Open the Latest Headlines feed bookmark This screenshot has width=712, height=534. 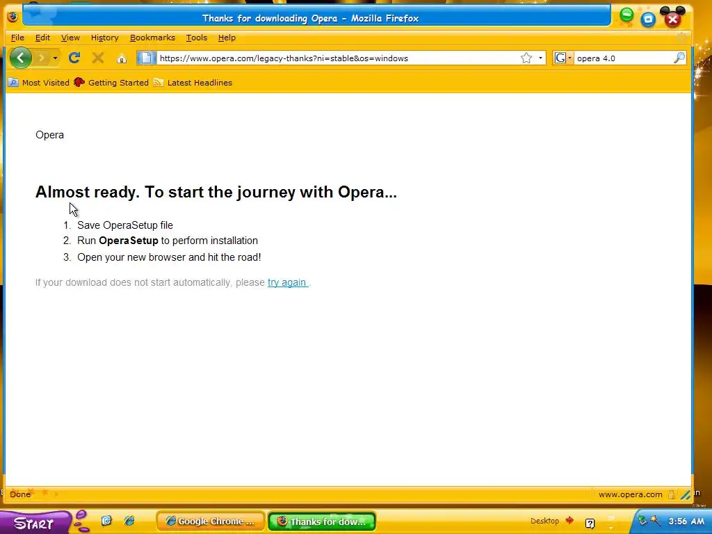point(193,83)
